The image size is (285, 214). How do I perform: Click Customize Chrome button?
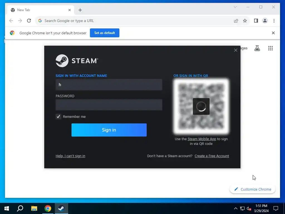coord(252,189)
